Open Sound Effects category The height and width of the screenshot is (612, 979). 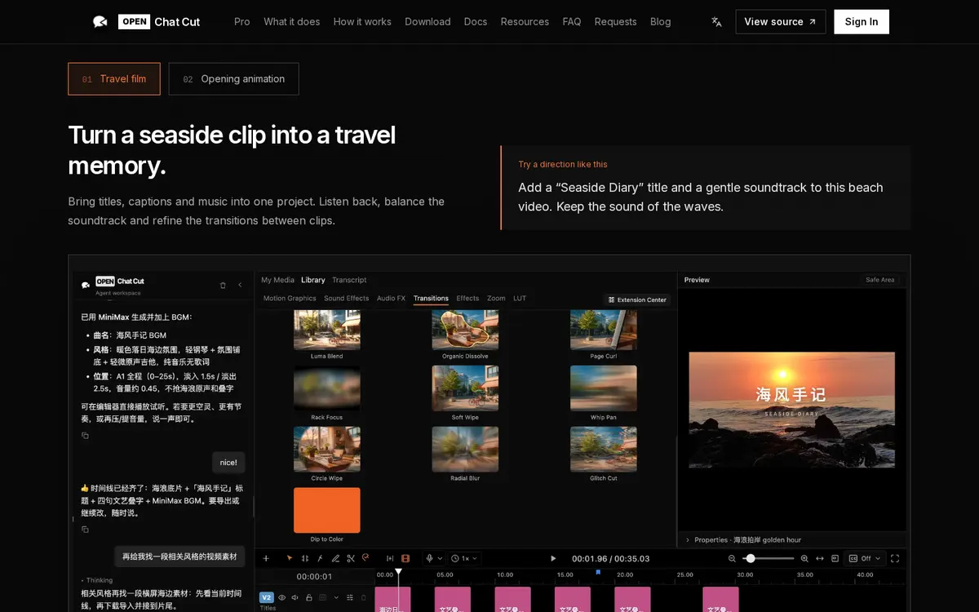(x=346, y=298)
